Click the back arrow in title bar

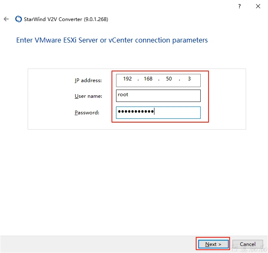tap(6, 19)
